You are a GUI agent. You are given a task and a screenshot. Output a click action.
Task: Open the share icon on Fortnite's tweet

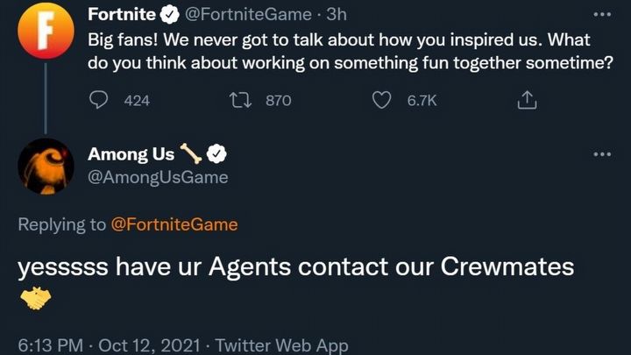[x=526, y=101]
